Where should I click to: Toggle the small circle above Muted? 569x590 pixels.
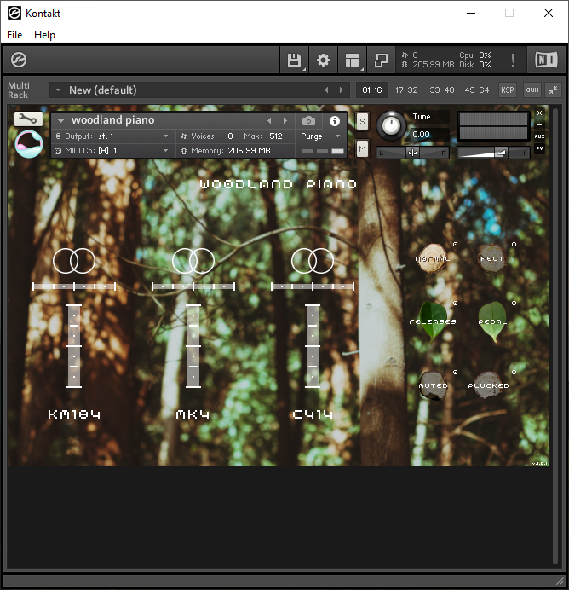point(455,372)
